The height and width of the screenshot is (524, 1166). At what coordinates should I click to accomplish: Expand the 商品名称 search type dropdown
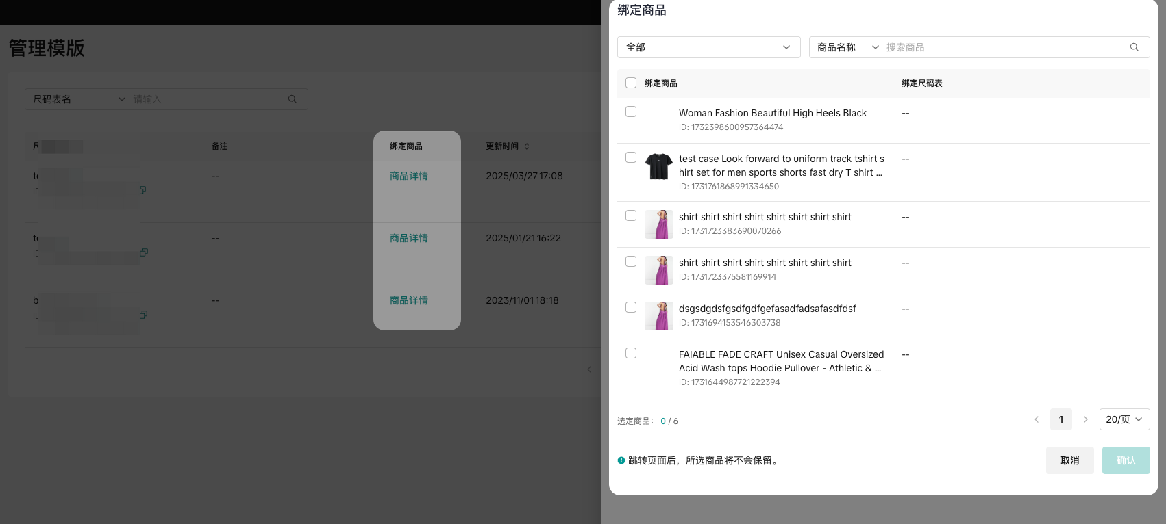[x=847, y=47]
